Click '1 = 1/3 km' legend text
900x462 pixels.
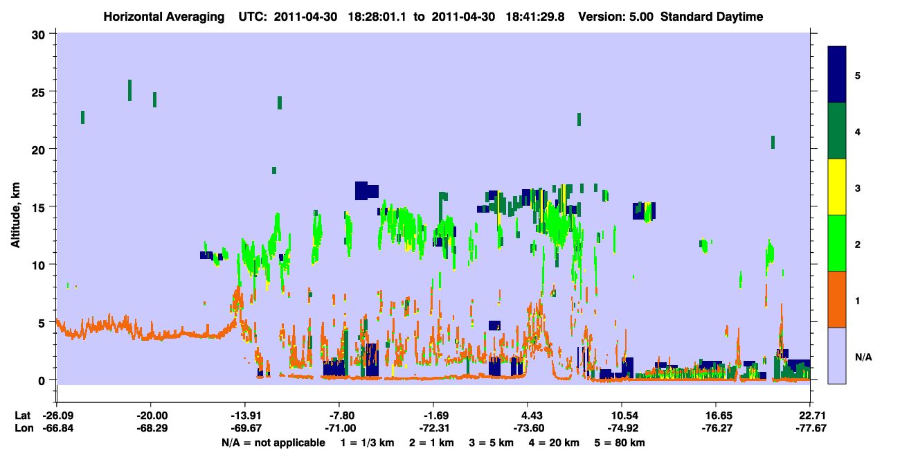click(x=366, y=443)
